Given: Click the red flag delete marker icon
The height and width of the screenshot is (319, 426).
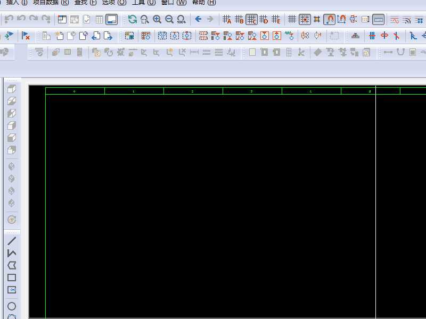Looking at the screenshot, I should 25,36.
